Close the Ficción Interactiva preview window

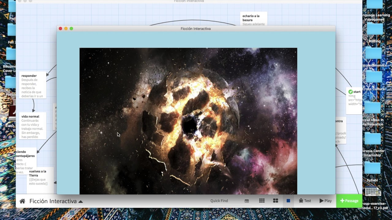(60, 28)
